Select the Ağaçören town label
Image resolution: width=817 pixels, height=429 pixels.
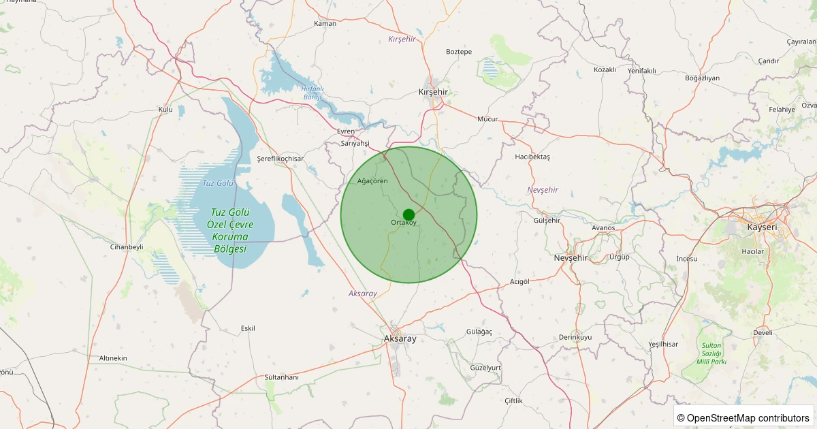[372, 181]
